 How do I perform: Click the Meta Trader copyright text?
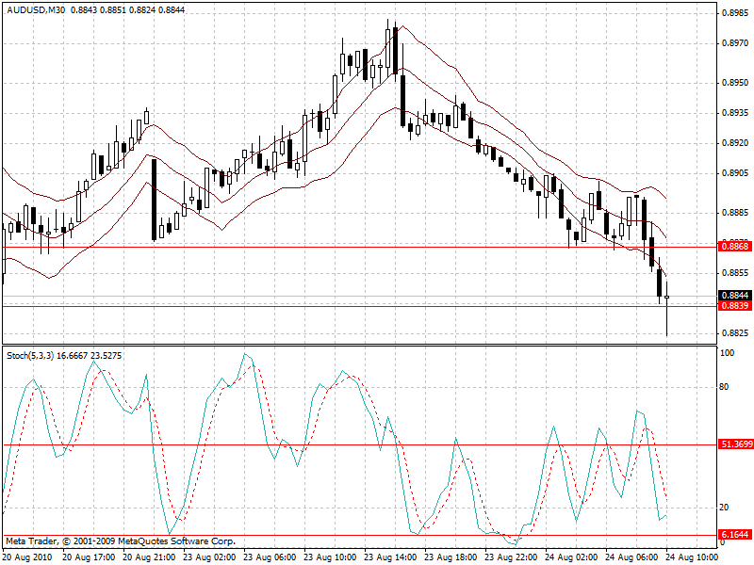120,541
